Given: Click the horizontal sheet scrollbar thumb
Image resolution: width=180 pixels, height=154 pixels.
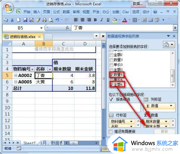Looking at the screenshot, I should click(x=73, y=143).
